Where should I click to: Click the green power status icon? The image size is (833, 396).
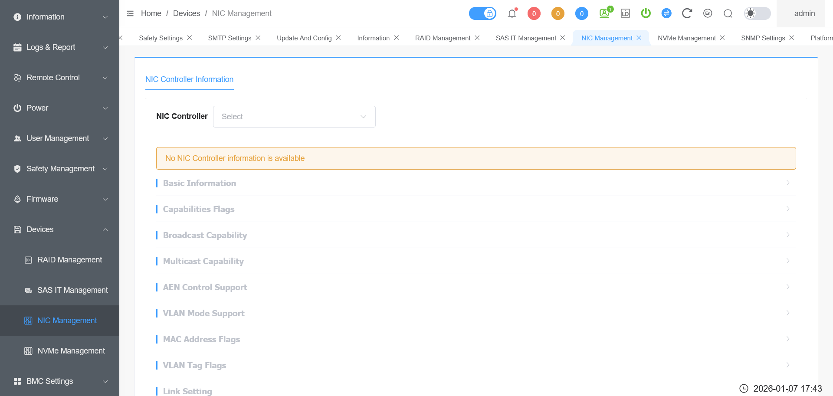[646, 13]
